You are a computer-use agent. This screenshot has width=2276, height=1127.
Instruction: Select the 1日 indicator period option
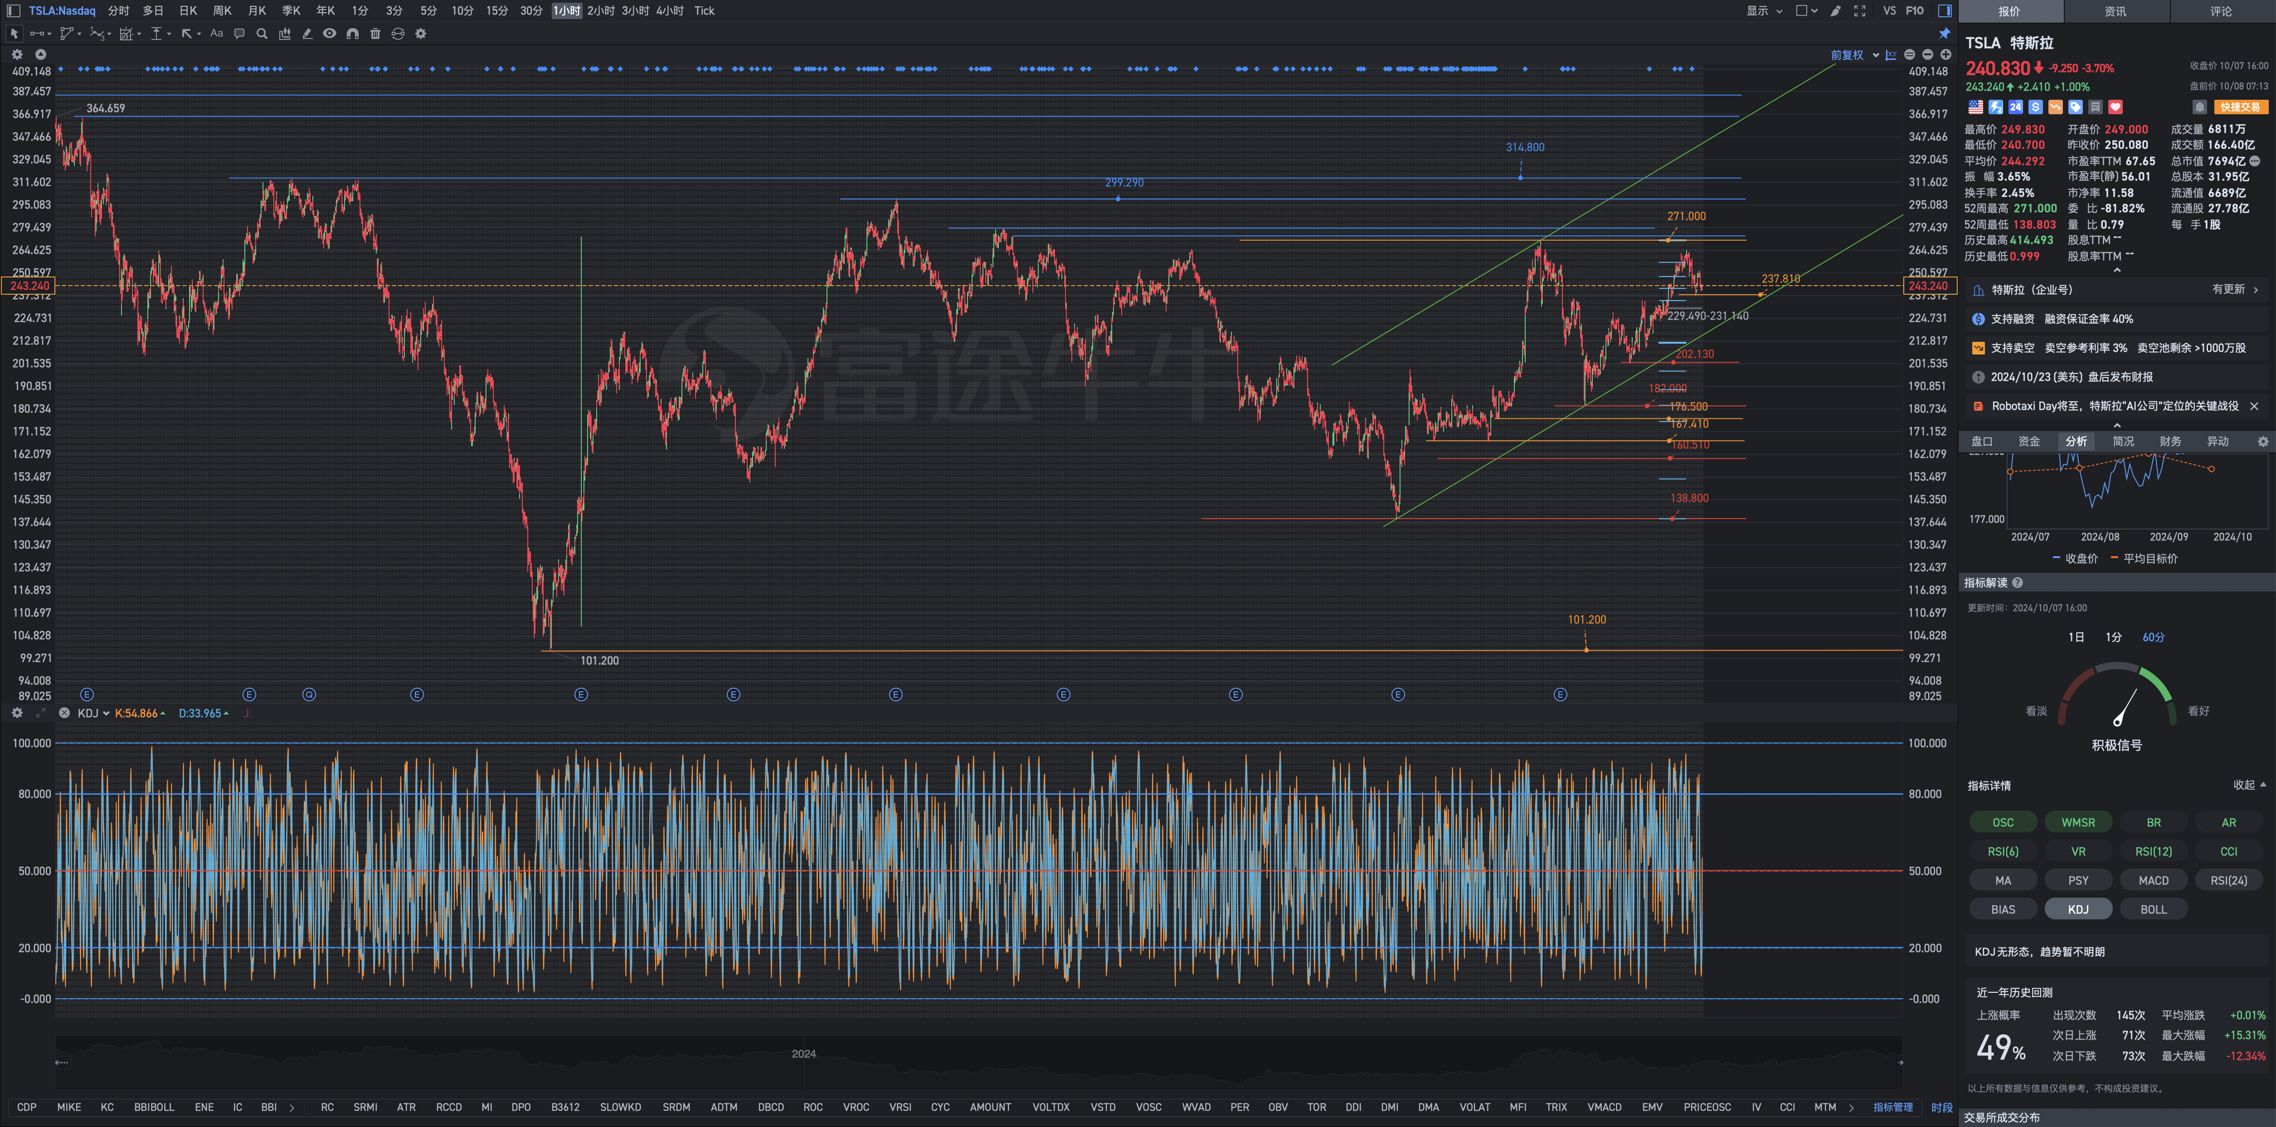point(2076,637)
